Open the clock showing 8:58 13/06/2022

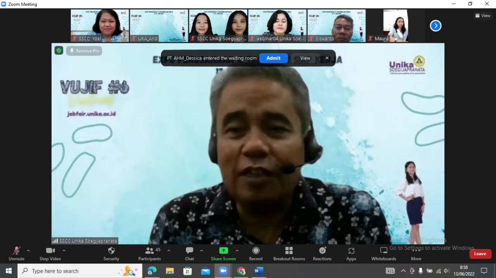click(464, 271)
